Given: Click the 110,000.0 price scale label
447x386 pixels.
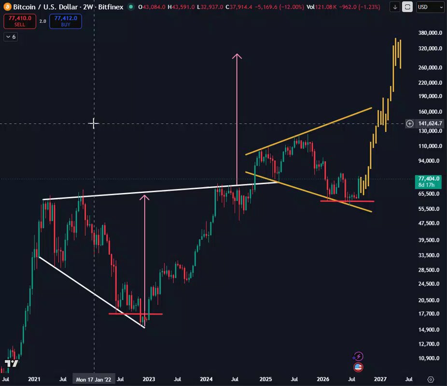Looking at the screenshot, I should [430, 146].
